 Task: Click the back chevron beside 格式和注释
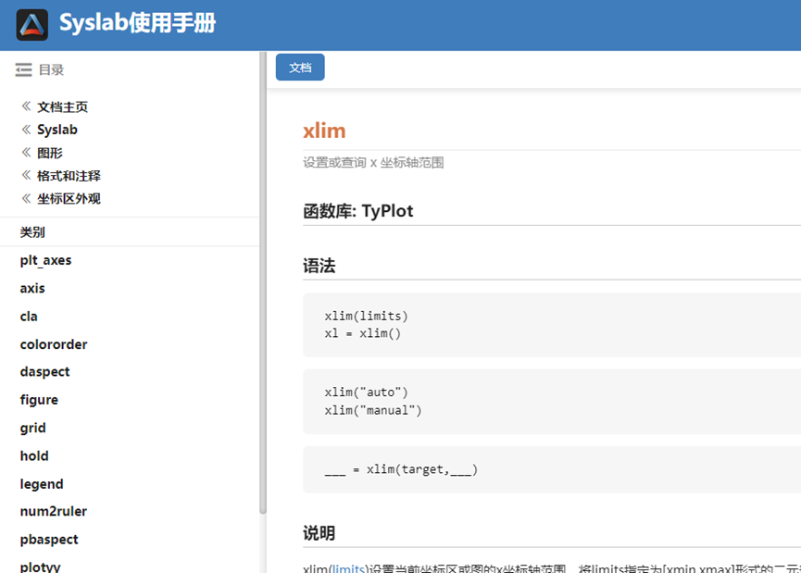[26, 175]
